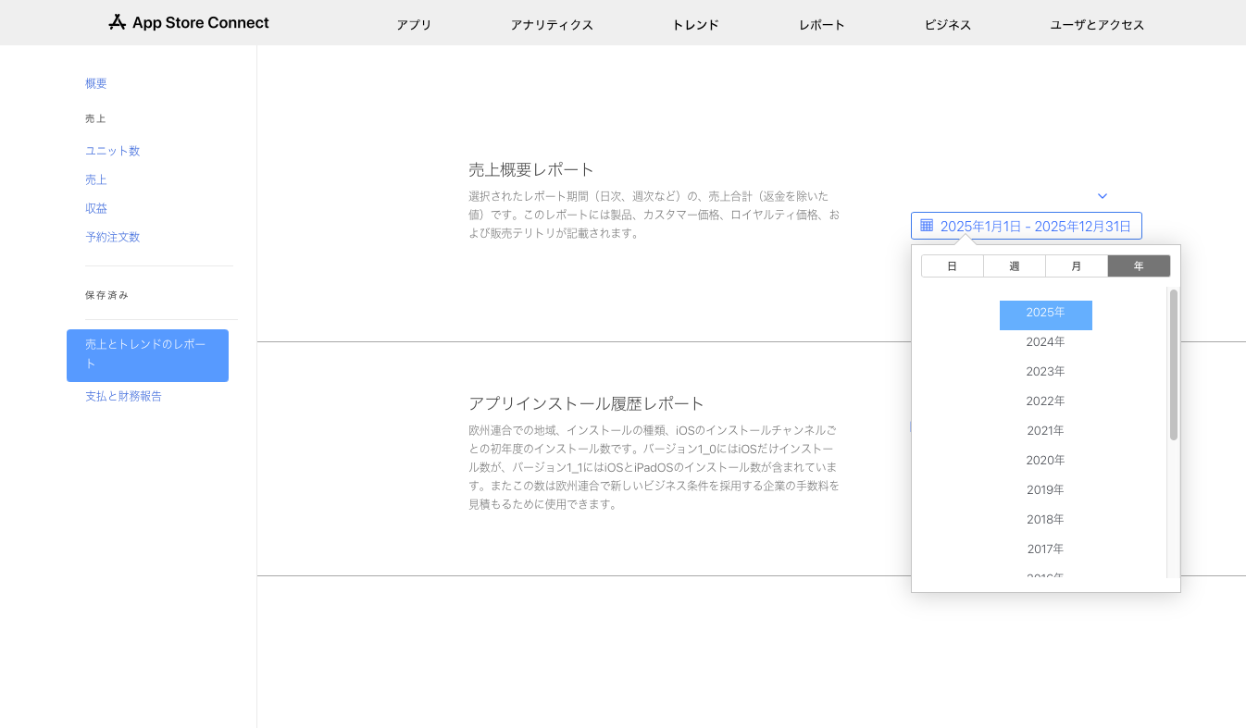Open the トレンド menu
The image size is (1246, 728).
pos(695,25)
